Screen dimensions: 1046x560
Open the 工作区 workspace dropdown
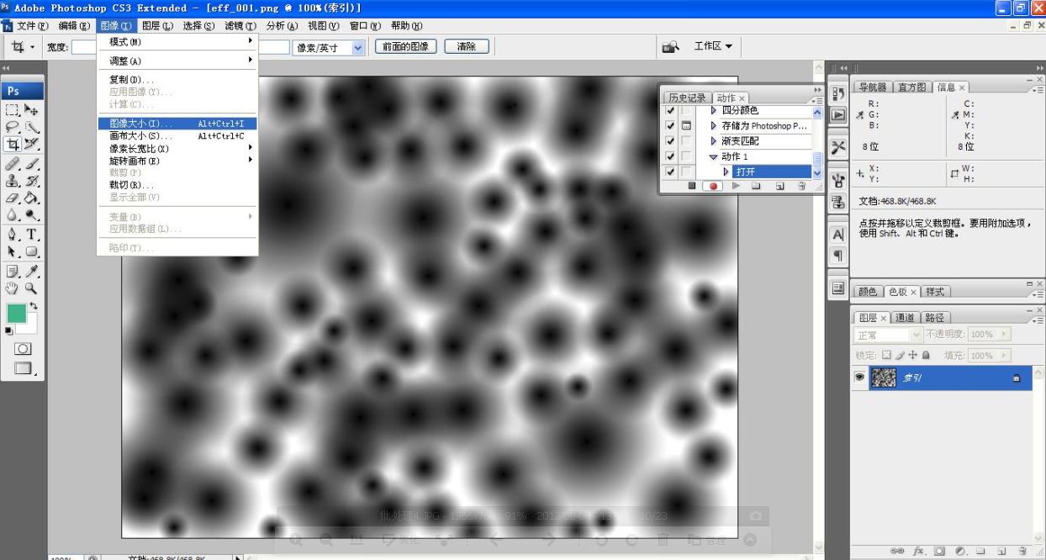coord(713,46)
